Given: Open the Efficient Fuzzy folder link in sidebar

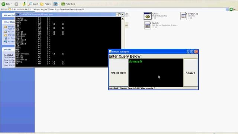Looking at the screenshot, I should (10, 28).
